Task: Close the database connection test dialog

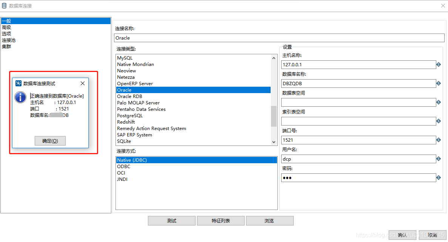Action: [x=83, y=83]
